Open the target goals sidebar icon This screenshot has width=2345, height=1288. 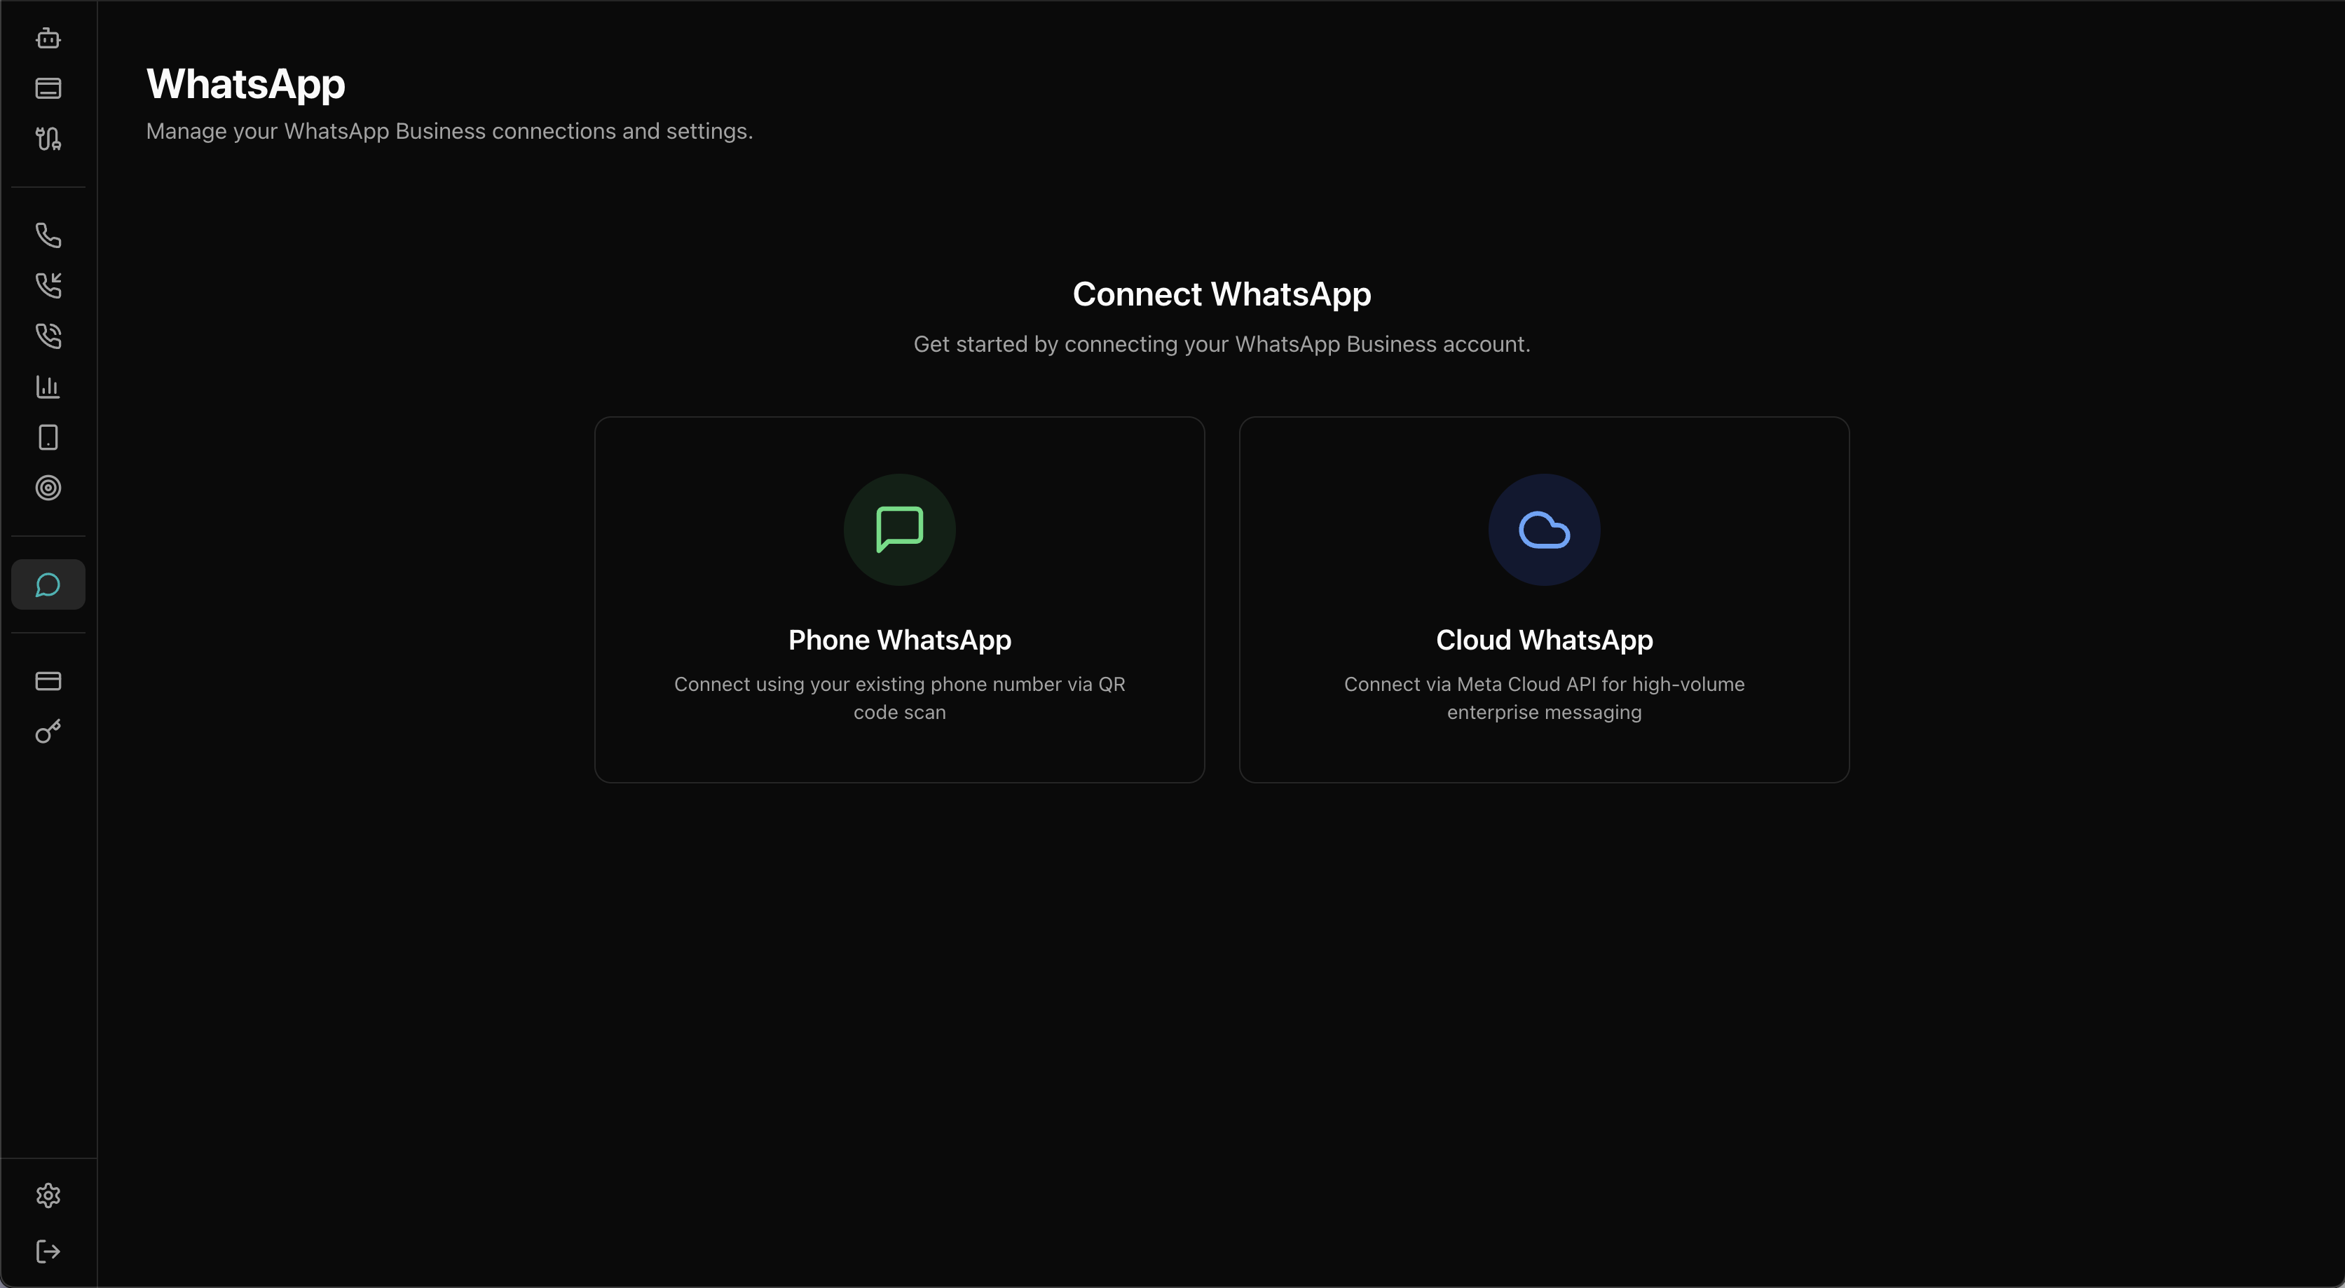pos(48,488)
